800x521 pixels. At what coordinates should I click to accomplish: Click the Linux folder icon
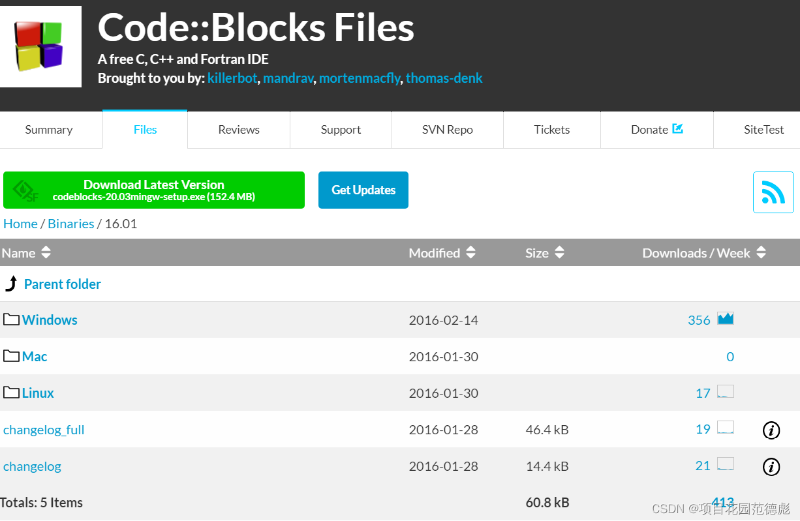pos(11,393)
